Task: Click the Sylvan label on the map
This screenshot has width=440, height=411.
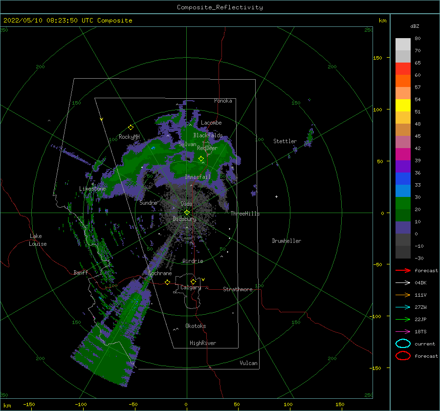Action: (x=187, y=144)
